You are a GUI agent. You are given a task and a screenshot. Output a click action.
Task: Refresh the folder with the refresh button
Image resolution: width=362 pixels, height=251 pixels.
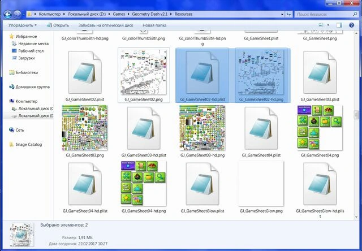tap(288, 14)
